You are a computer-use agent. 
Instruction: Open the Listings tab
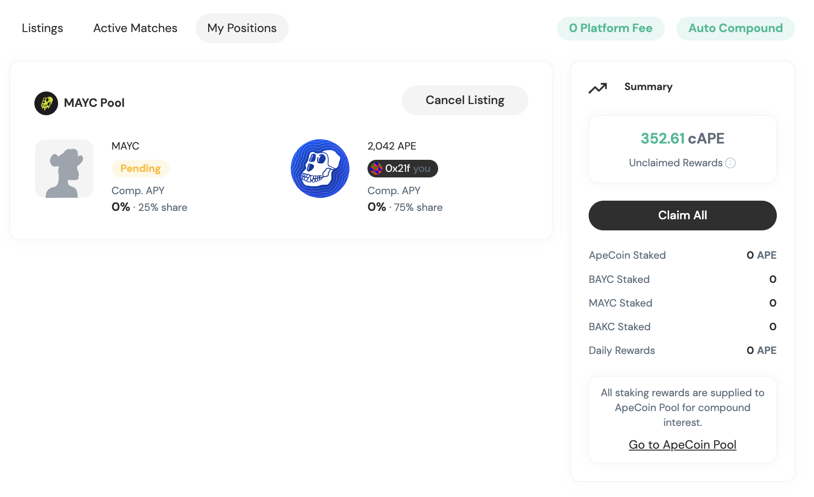pos(42,28)
